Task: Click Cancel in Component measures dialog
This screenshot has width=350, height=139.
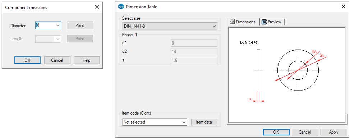Action: [x=57, y=60]
